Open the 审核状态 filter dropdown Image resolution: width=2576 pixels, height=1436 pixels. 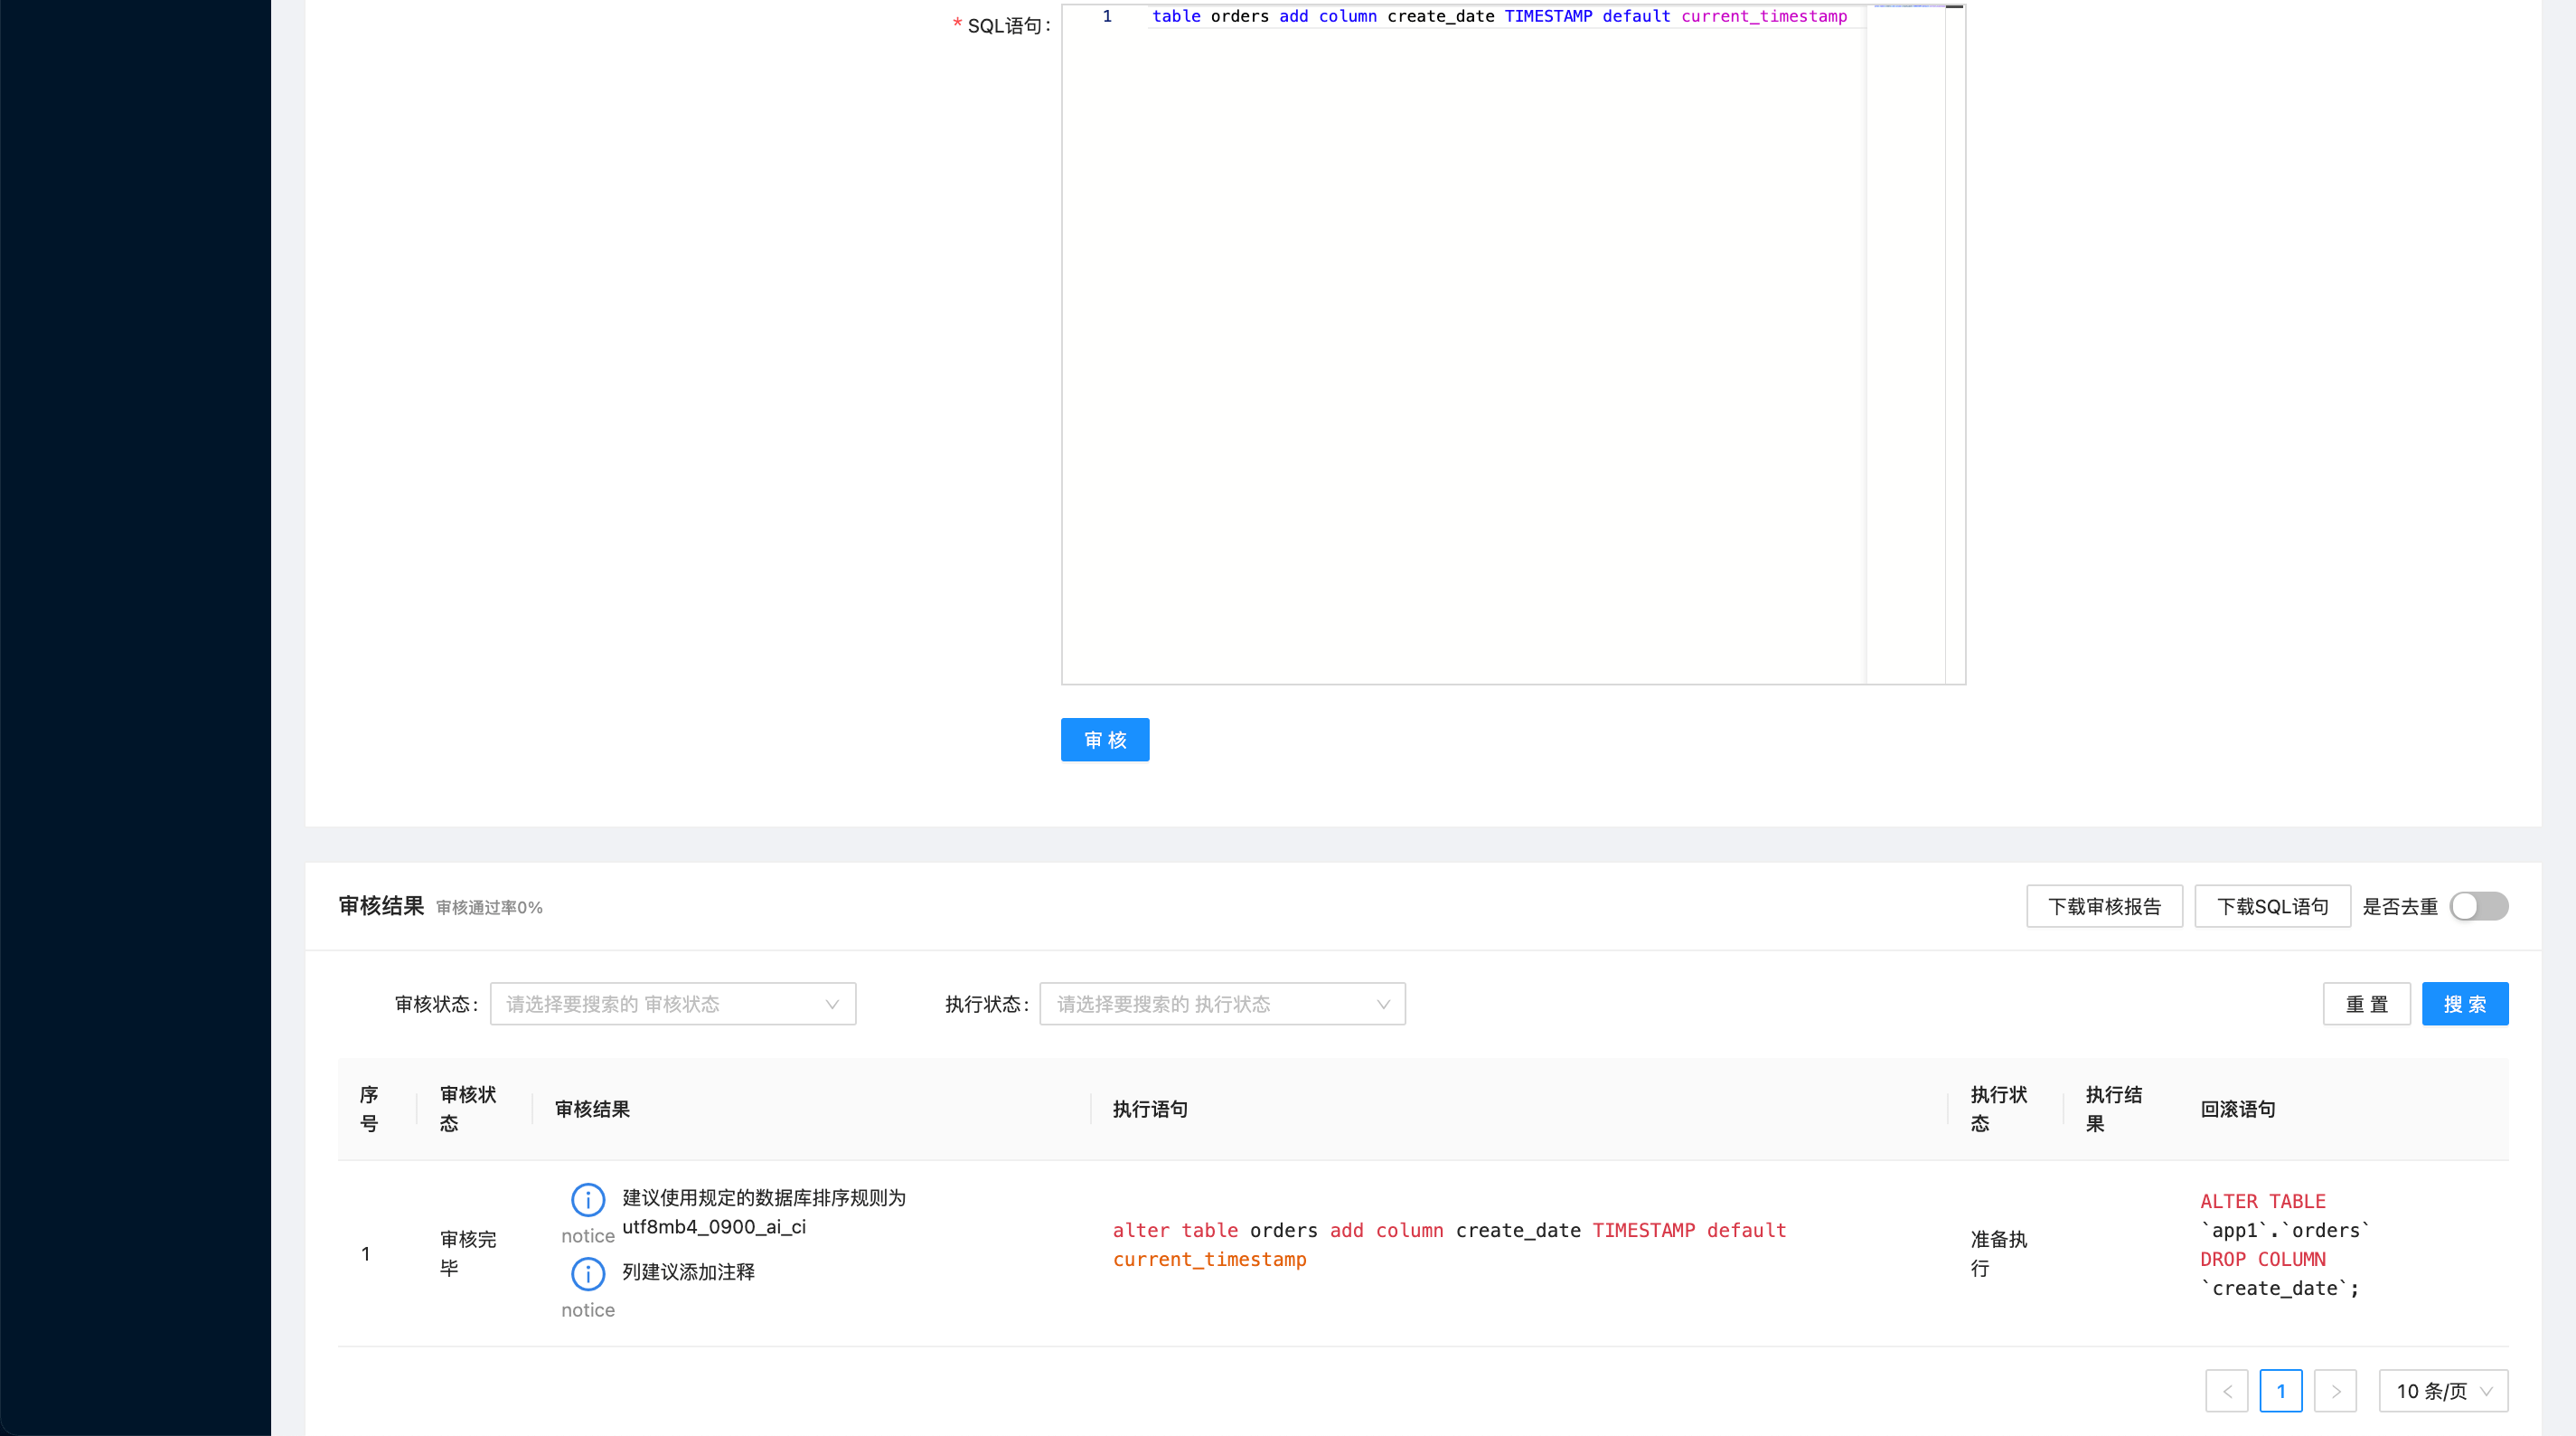tap(672, 1004)
